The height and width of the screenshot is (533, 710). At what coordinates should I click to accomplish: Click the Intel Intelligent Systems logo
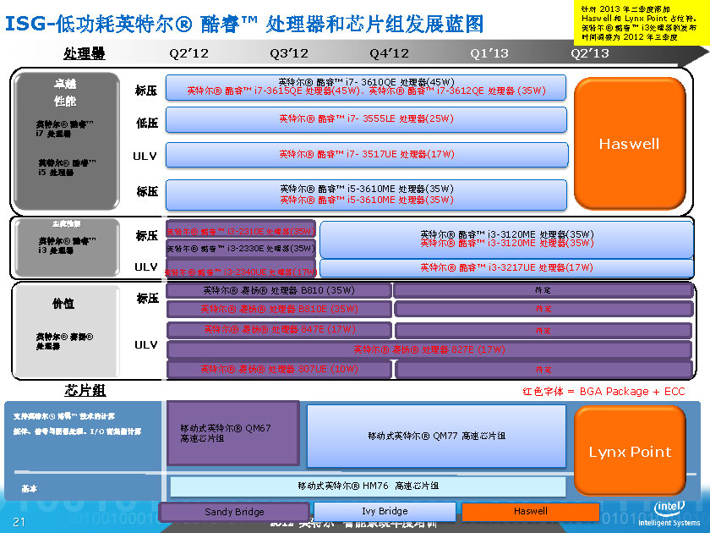669,514
